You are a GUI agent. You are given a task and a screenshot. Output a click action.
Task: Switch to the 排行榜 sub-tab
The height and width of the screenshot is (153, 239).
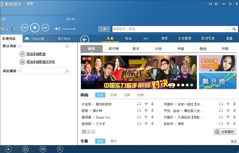pos(114,49)
